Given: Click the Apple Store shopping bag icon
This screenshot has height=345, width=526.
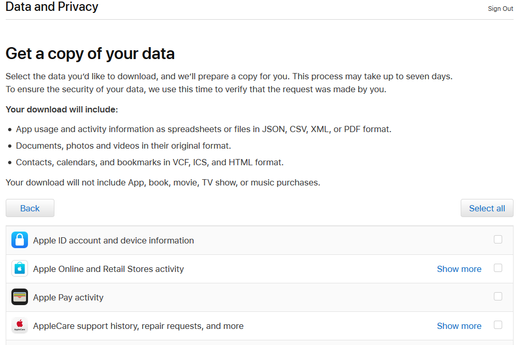Looking at the screenshot, I should (x=20, y=268).
